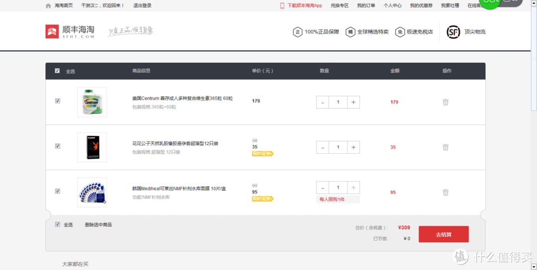Screen dimensions: 537x270
Task: Uncheck the Mediheal mask item checkbox
Action: pos(58,191)
